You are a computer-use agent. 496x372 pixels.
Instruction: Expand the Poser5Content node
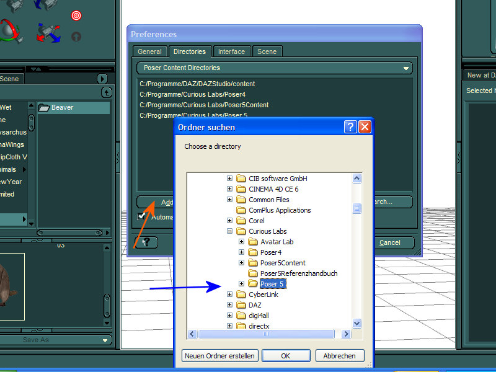(x=241, y=263)
